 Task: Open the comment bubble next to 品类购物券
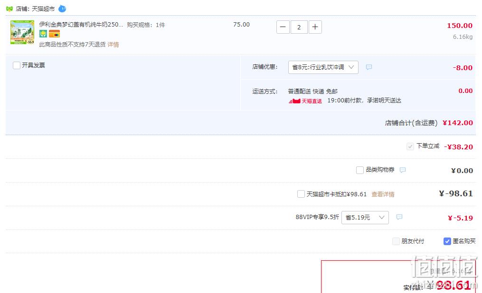(402, 170)
